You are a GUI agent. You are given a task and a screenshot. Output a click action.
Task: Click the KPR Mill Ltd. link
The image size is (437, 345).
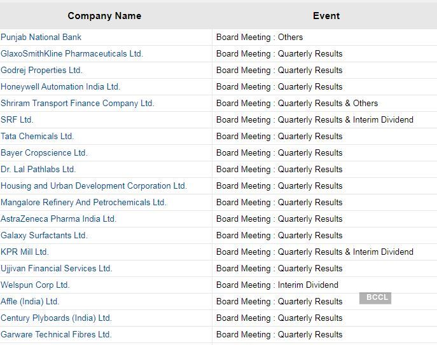pyautogui.click(x=25, y=252)
